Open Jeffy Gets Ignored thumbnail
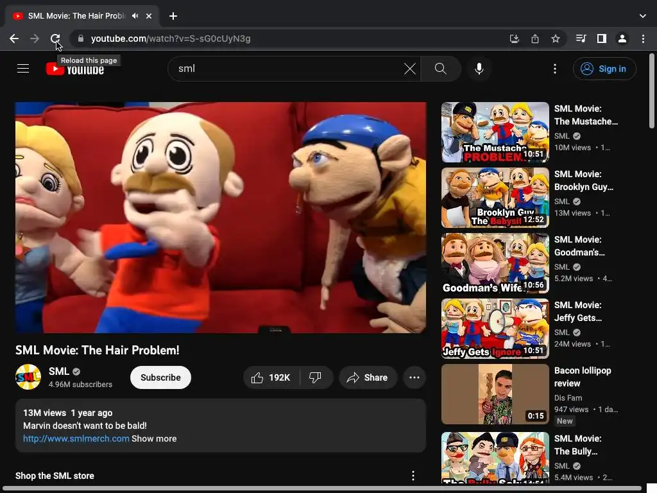Image resolution: width=657 pixels, height=493 pixels. pyautogui.click(x=495, y=328)
